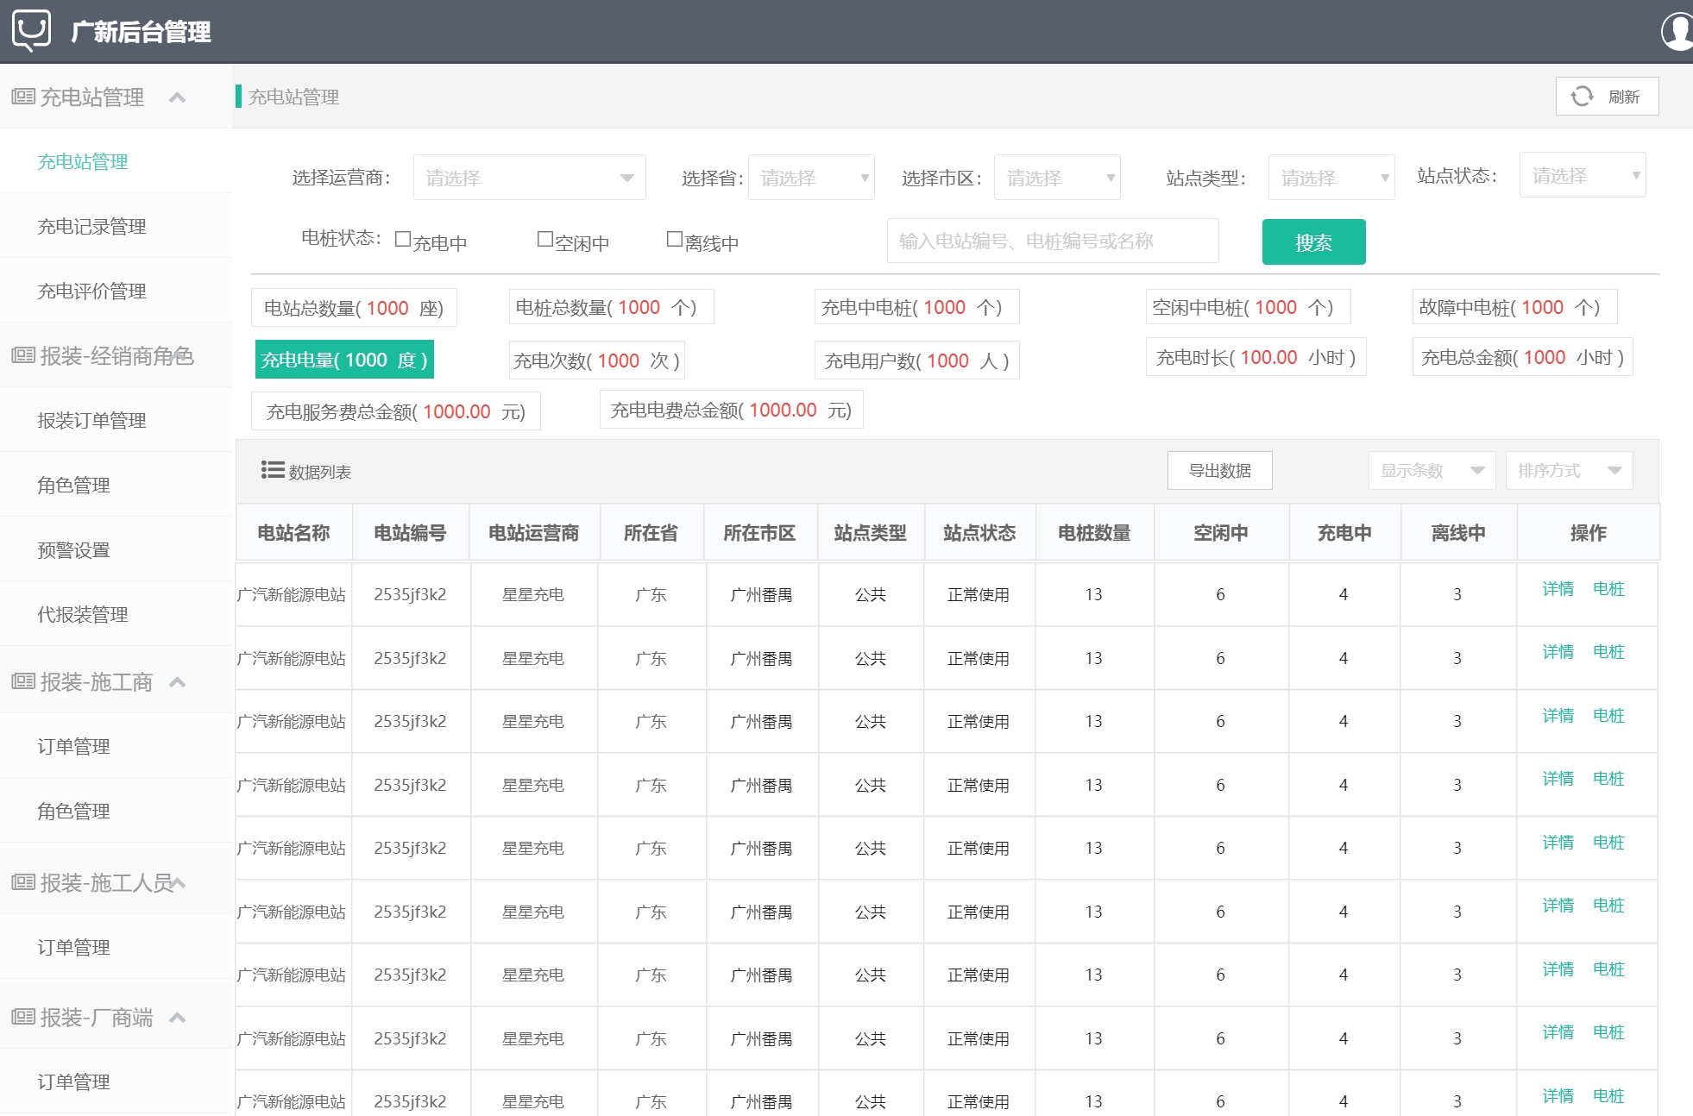The image size is (1693, 1116).
Task: Select the 电站总数量 stat tile
Action: point(354,308)
